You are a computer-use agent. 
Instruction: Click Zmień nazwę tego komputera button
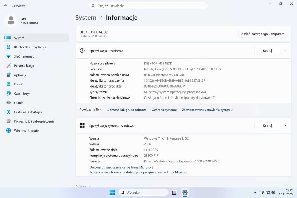(x=263, y=34)
